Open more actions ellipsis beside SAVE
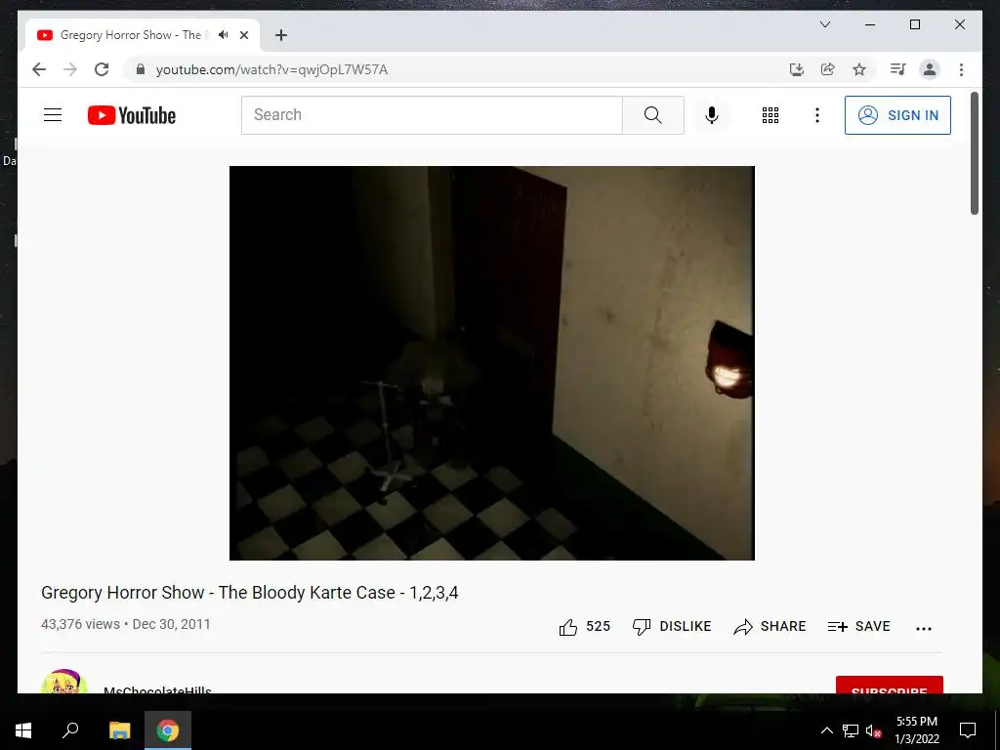Viewport: 1000px width, 750px height. [924, 628]
